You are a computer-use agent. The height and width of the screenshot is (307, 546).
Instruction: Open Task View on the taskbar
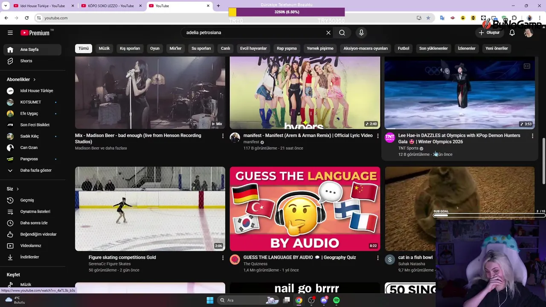point(287,300)
